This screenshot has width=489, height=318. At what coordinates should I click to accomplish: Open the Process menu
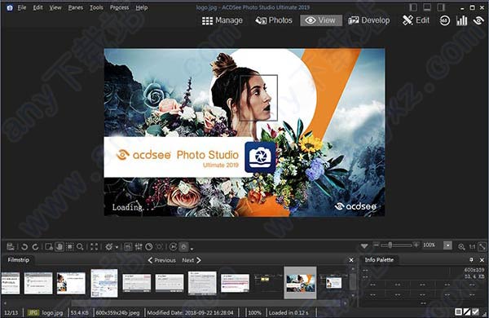tap(119, 7)
